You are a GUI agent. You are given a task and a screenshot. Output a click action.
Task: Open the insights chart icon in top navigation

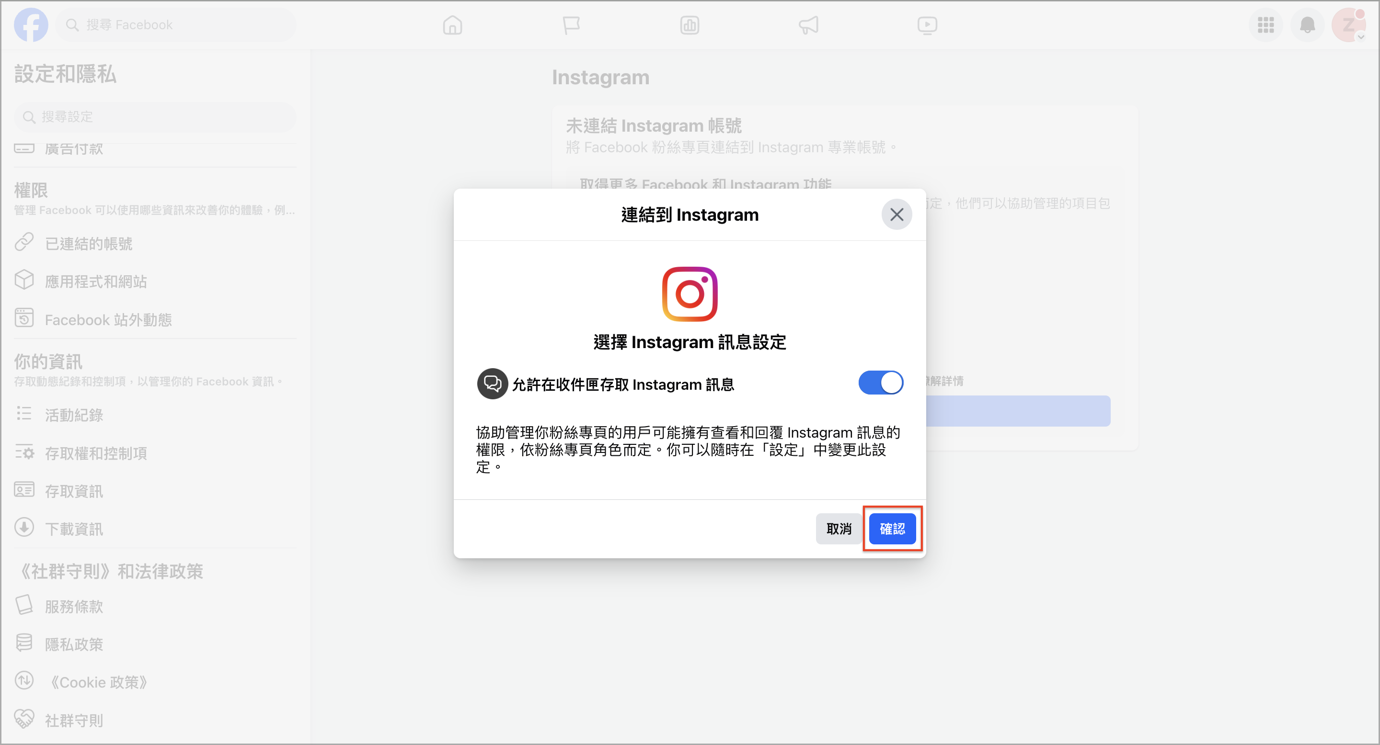click(x=690, y=24)
